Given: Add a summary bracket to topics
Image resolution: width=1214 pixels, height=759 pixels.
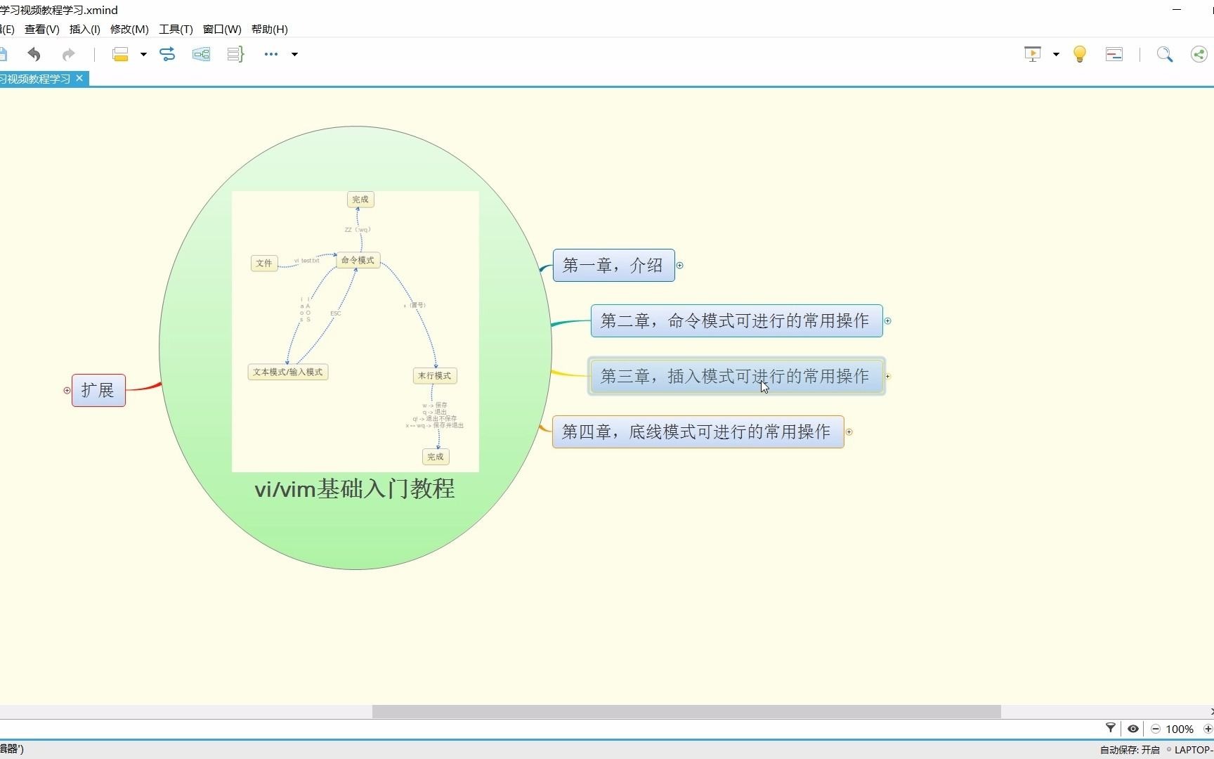Looking at the screenshot, I should pos(235,54).
